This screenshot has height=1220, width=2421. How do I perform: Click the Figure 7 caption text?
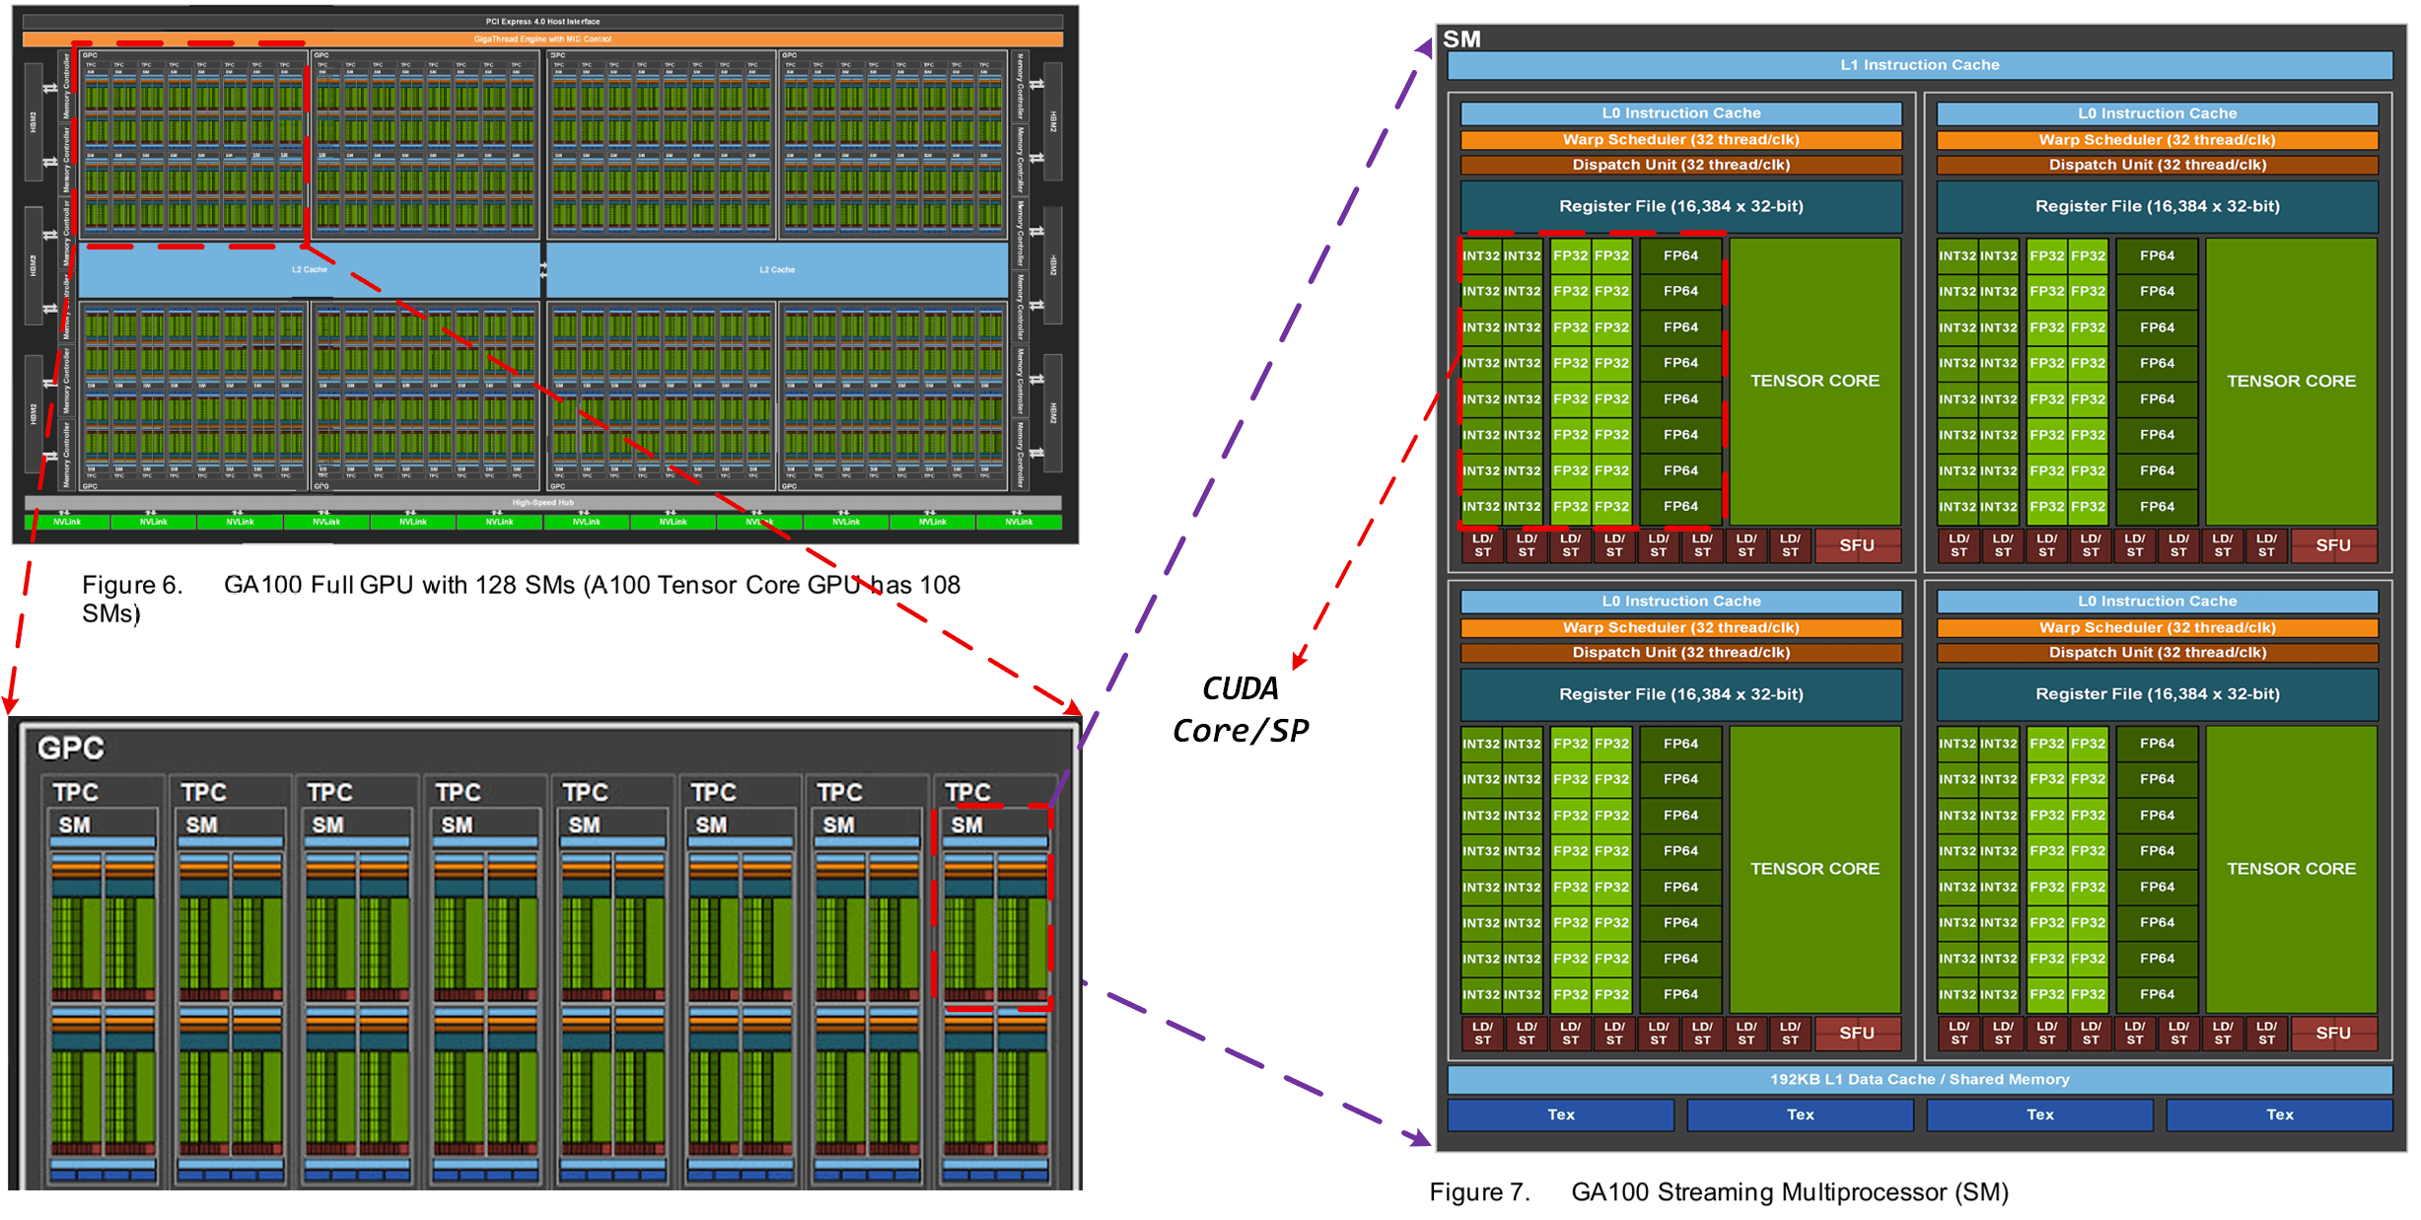tap(1719, 1192)
